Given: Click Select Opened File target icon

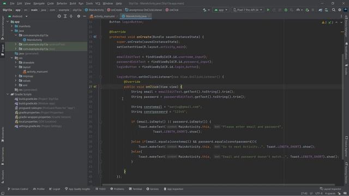Looking at the screenshot, I should 59,16.
